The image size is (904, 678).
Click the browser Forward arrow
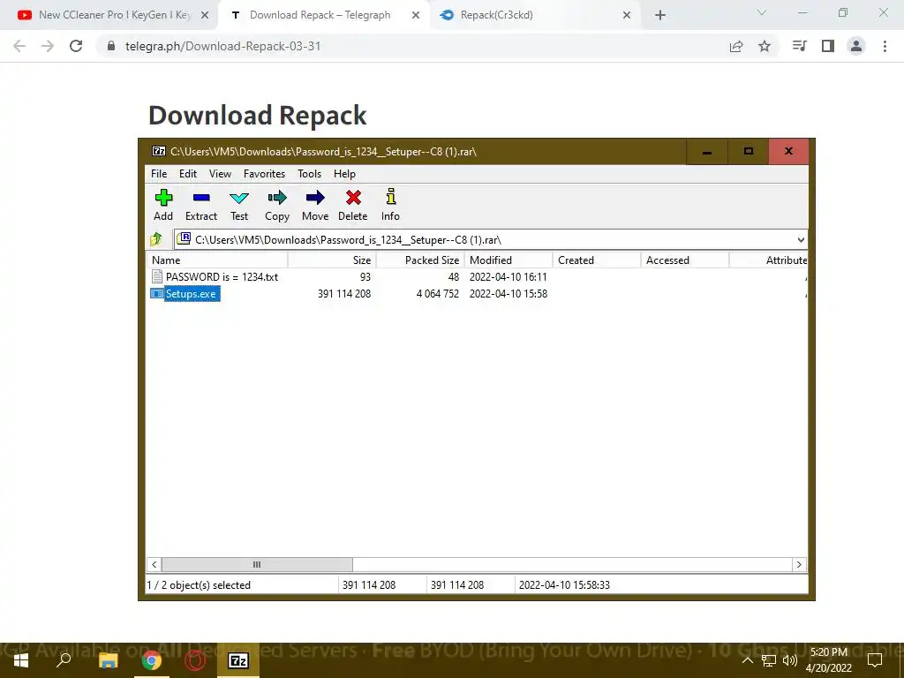click(48, 46)
